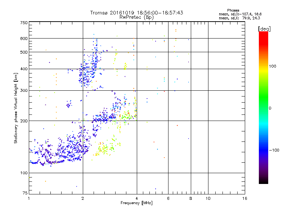This screenshot has height=216, width=288.
Task: Click the y-axis tick label '500'
Action: coord(24,52)
